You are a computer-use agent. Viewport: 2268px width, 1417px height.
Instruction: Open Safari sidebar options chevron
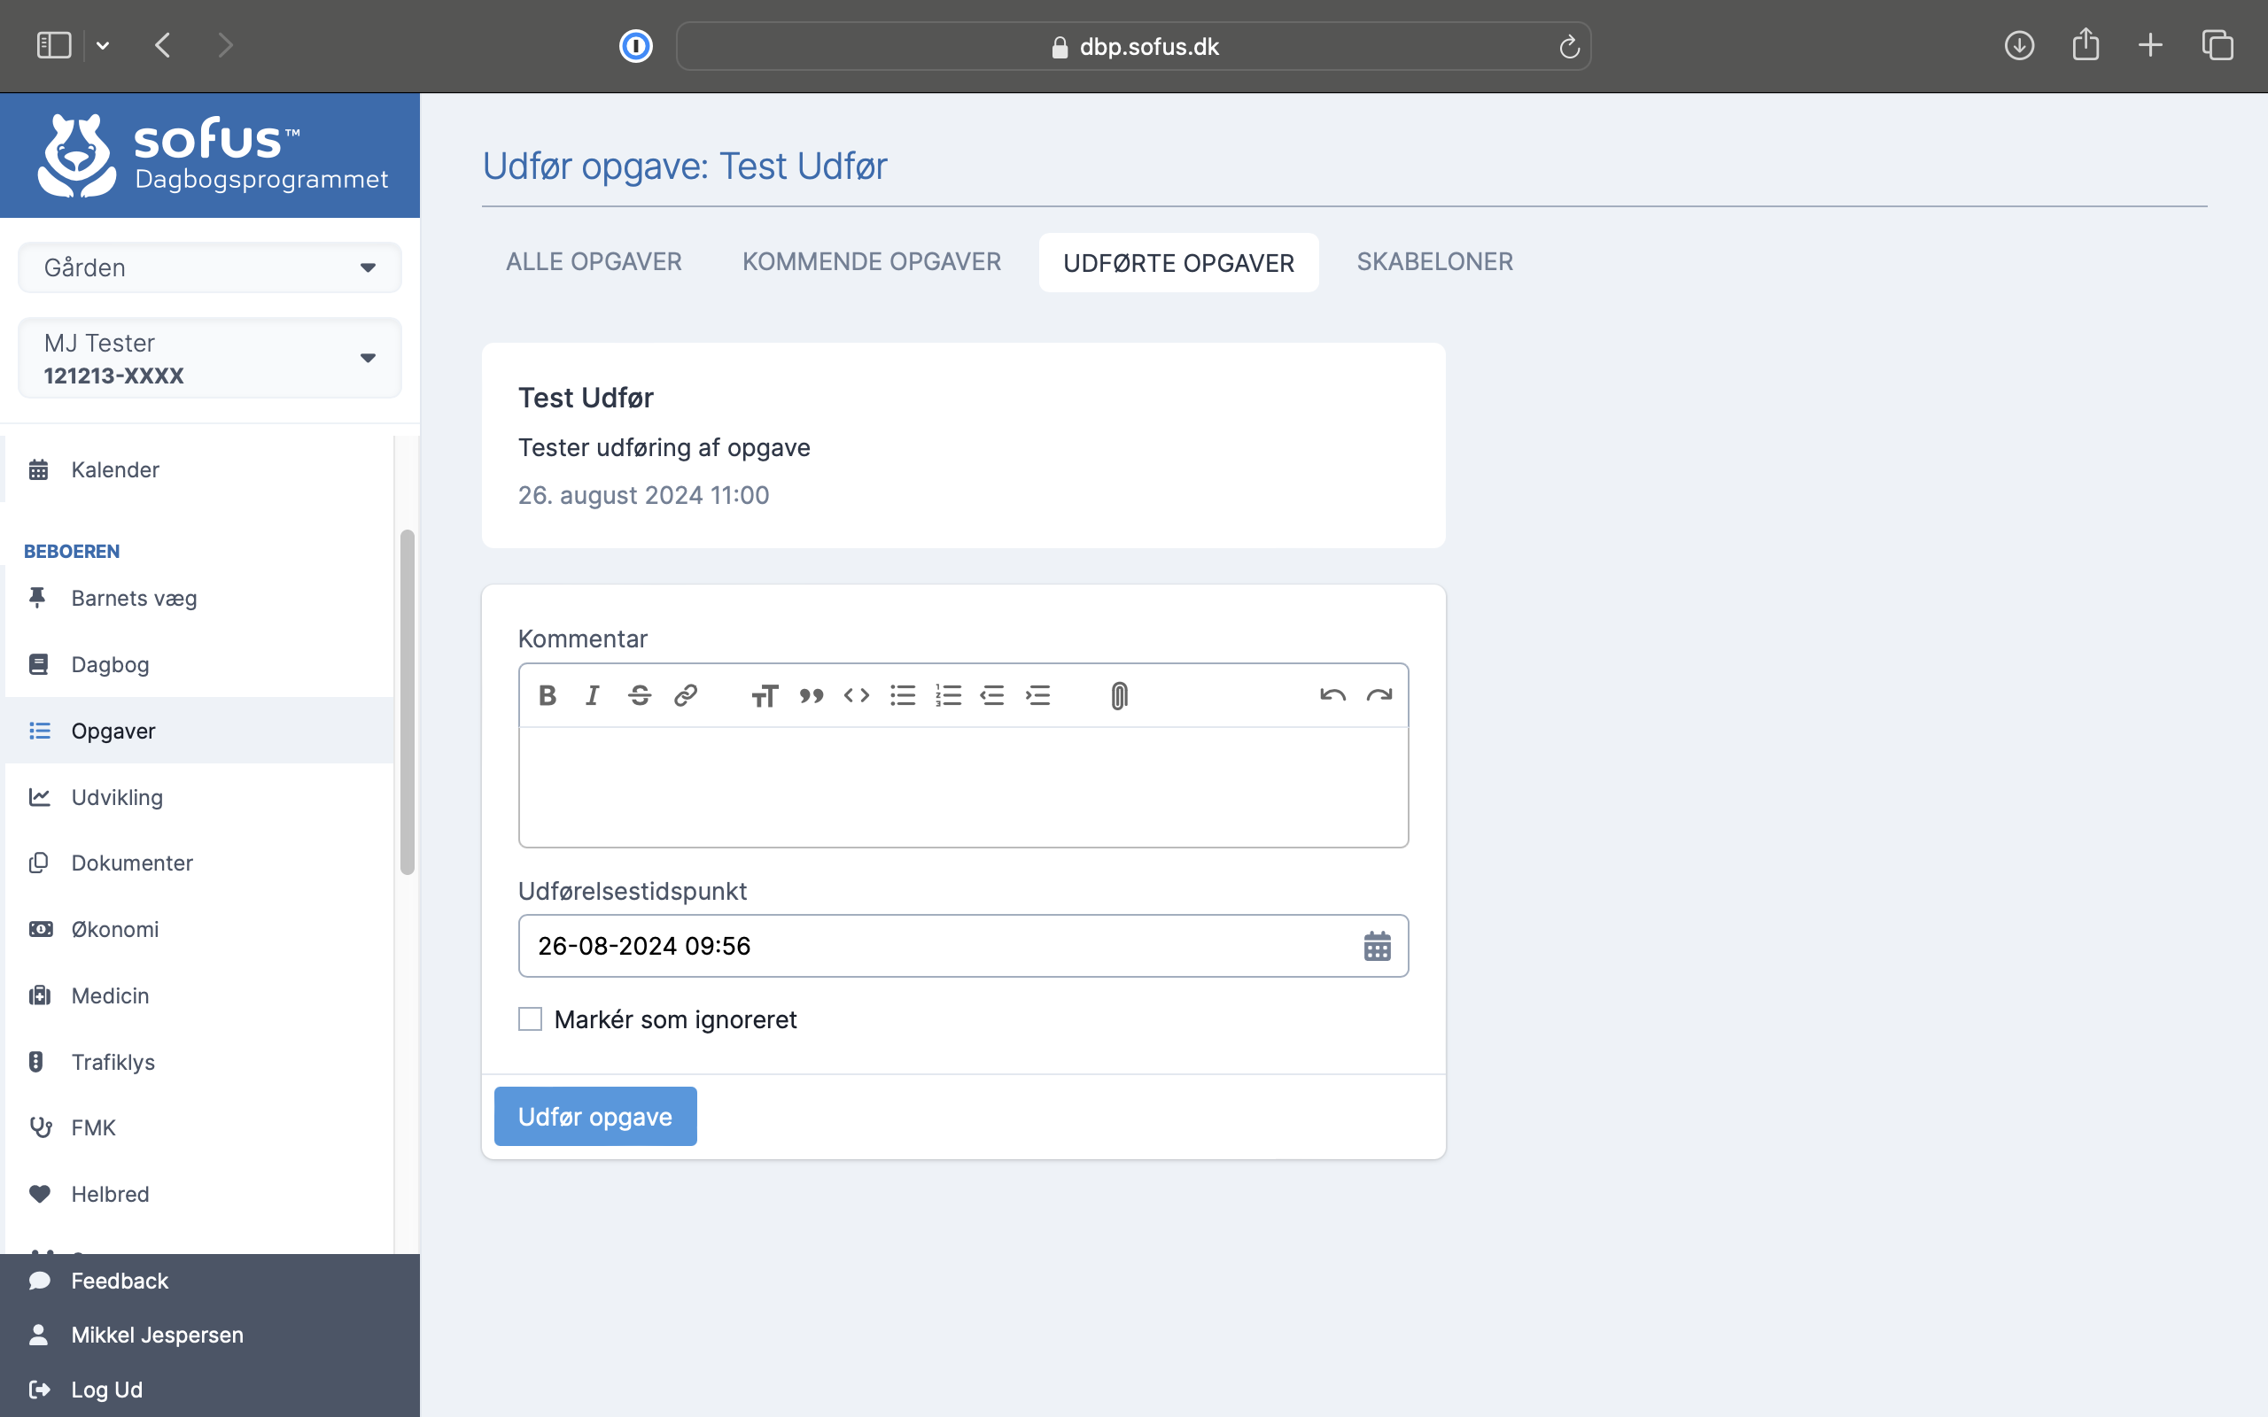click(103, 45)
